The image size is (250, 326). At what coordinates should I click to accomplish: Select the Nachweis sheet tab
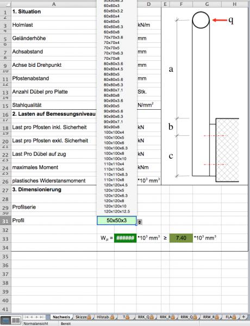pos(61,317)
